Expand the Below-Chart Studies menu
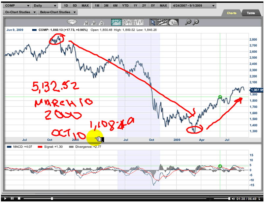Viewport: 264px width, 203px height. (x=57, y=12)
